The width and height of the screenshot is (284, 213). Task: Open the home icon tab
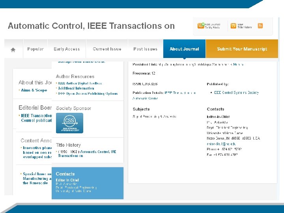point(13,49)
